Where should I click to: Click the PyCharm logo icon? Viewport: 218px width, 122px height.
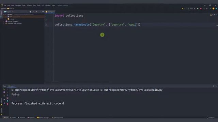(1, 5)
